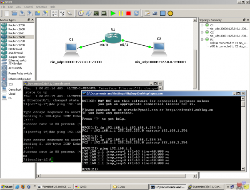
Task: Click the add note annotation icon
Action: (147, 13)
